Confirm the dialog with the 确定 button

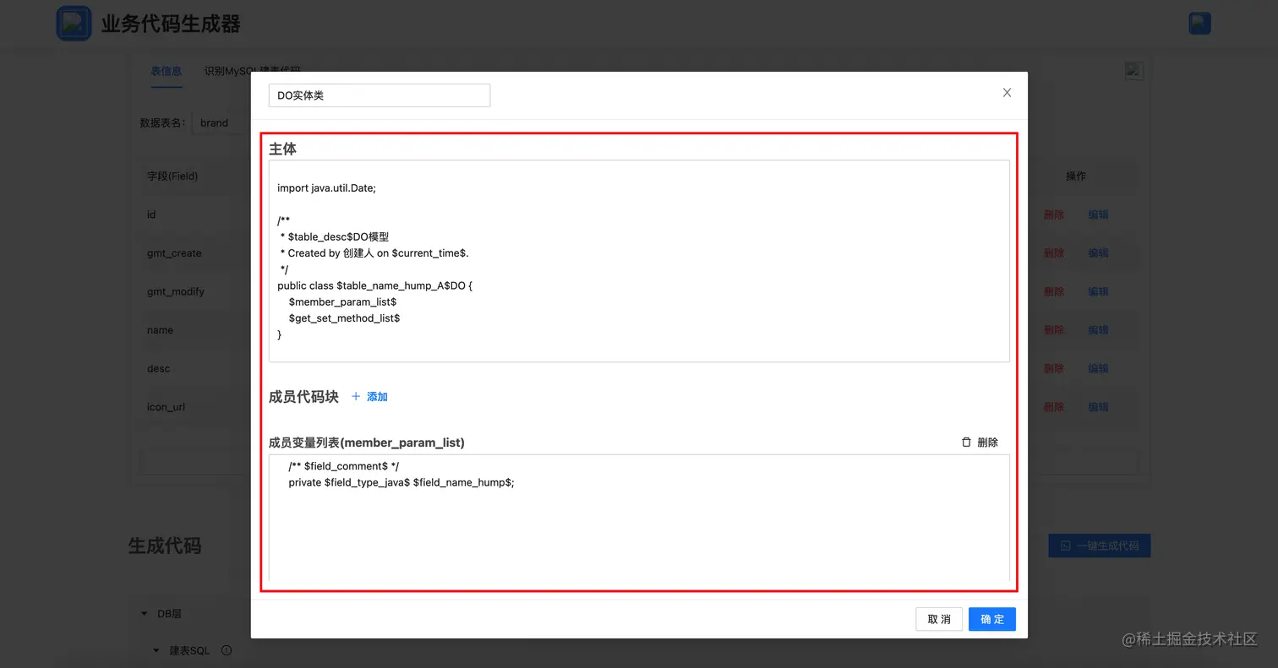pyautogui.click(x=992, y=619)
